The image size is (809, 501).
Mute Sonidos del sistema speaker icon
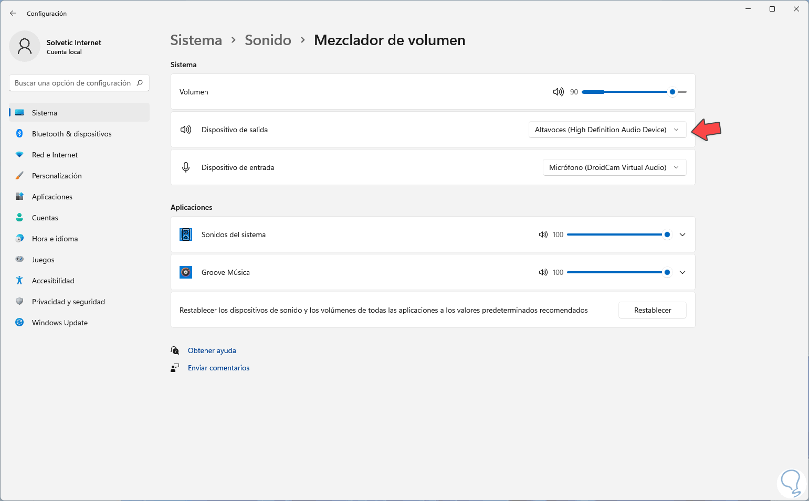click(x=543, y=234)
